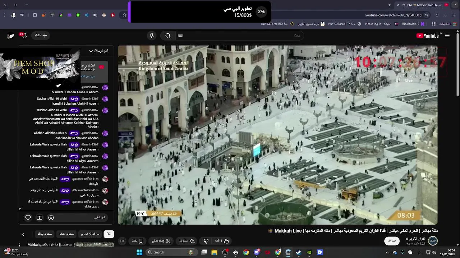The width and height of the screenshot is (460, 258).
Task: Dislike the Makkah Live video
Action: click(x=206, y=241)
